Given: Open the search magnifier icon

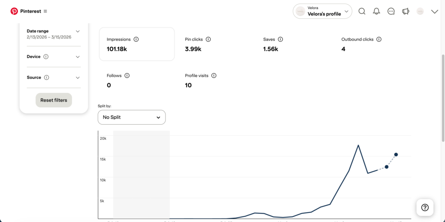Looking at the screenshot, I should coord(362,12).
